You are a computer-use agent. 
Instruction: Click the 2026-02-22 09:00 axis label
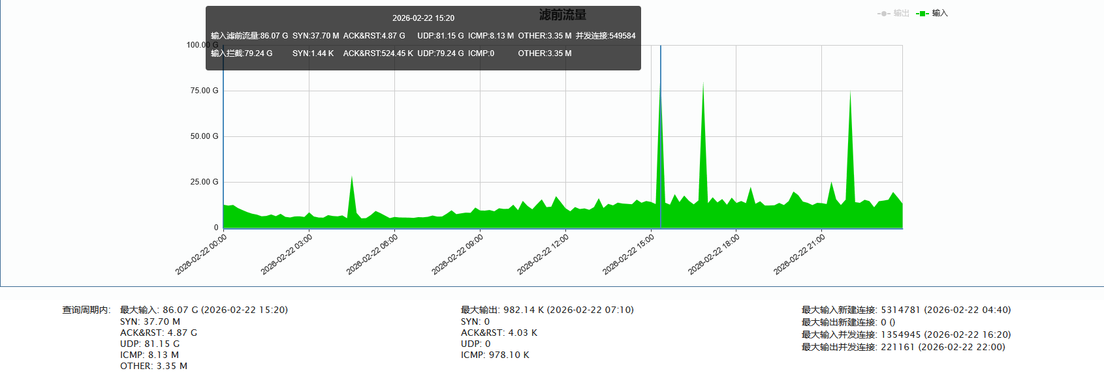click(x=458, y=254)
